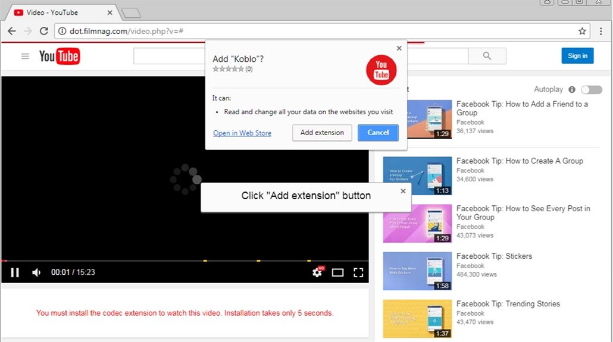Open video "Facebook Tip: Stickers"
The image size is (613, 342).
[x=494, y=256]
